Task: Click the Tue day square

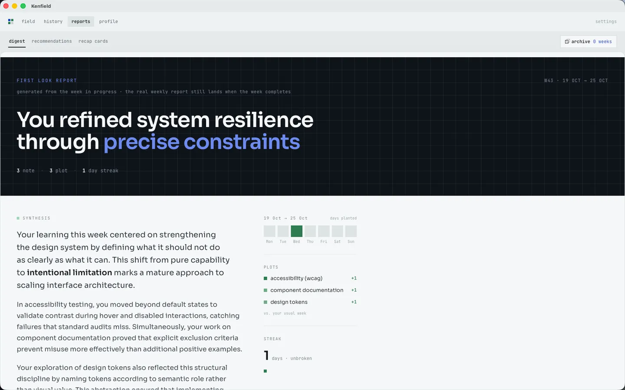Action: (283, 231)
